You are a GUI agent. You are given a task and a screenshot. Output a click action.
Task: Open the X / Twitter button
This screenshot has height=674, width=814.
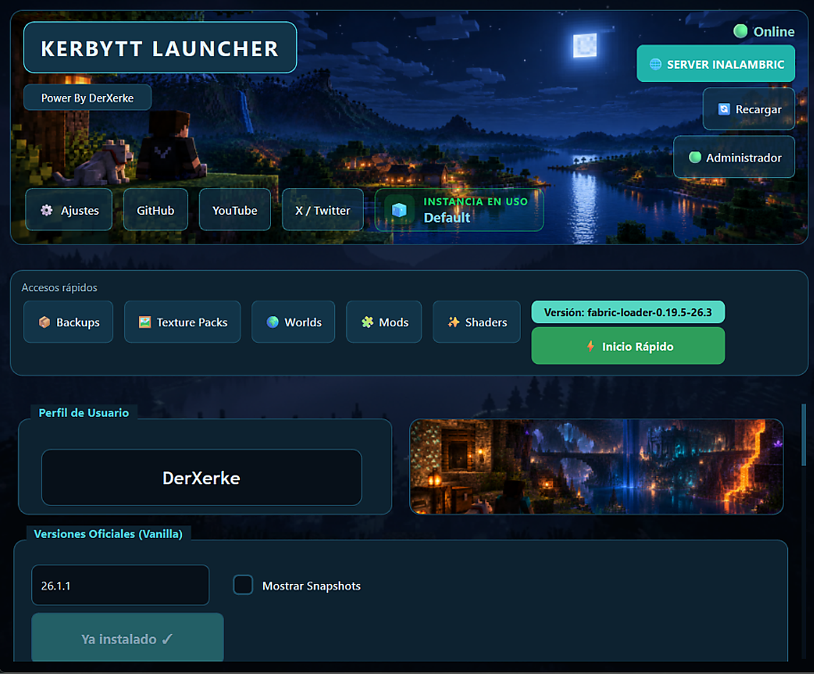(322, 210)
